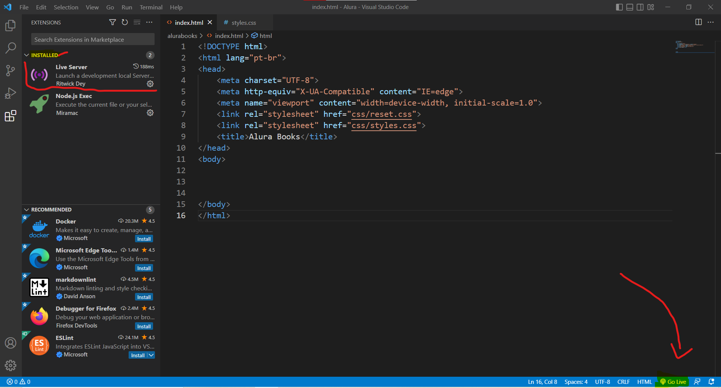Select the index.html editor tab
721x388 pixels.
tap(189, 23)
